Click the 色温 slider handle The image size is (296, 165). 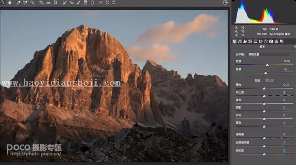(x=267, y=65)
